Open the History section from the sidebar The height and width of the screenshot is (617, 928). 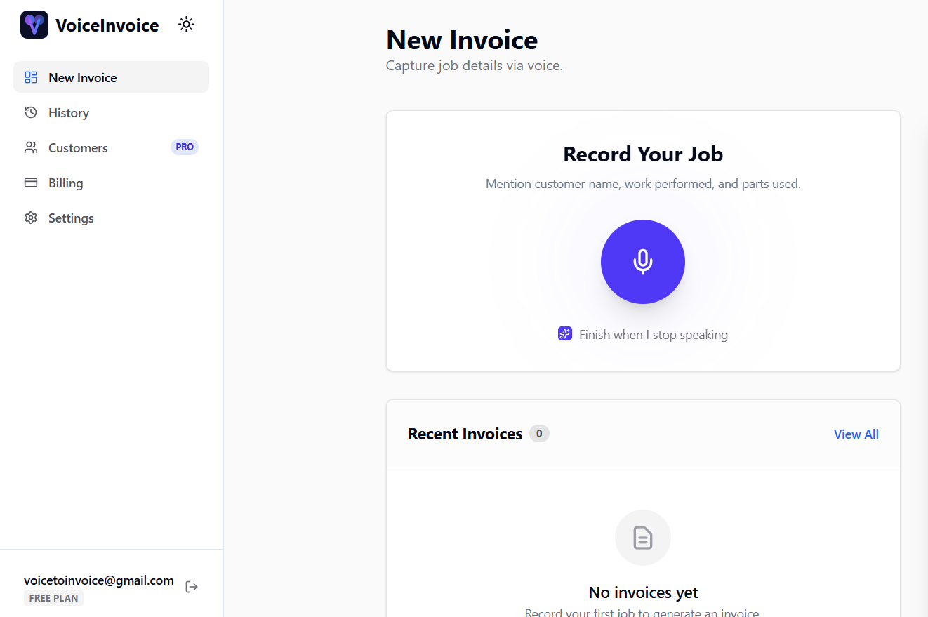68,112
